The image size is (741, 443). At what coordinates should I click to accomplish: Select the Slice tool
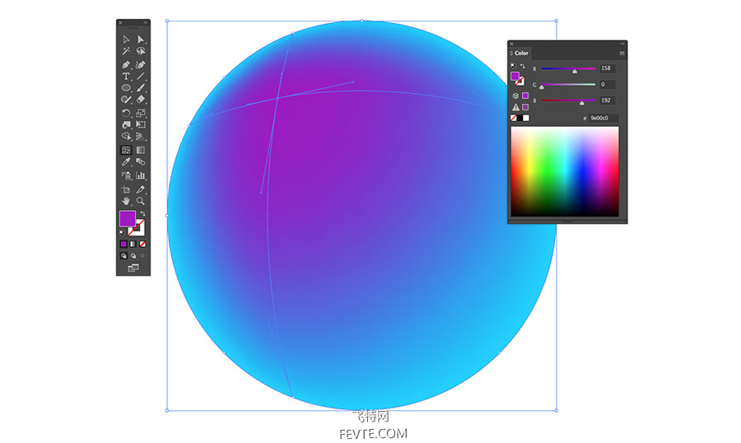(x=140, y=189)
